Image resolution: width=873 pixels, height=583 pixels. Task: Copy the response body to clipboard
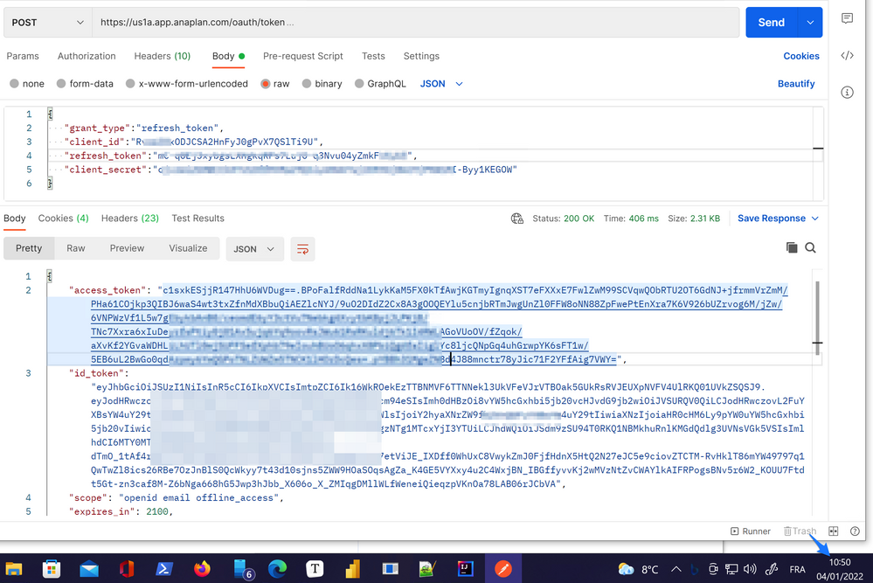point(791,247)
